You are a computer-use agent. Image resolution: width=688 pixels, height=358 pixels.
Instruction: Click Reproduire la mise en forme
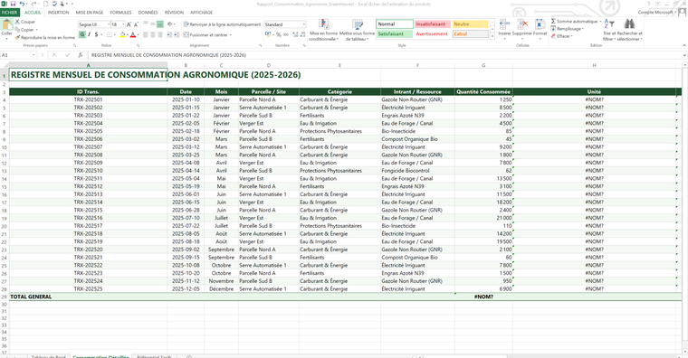coord(44,38)
